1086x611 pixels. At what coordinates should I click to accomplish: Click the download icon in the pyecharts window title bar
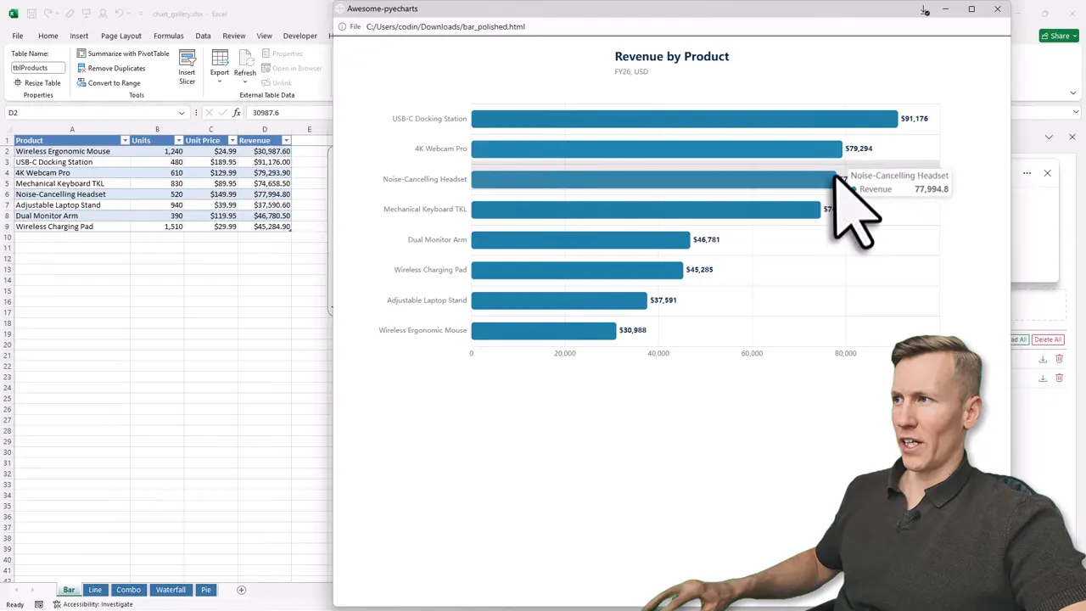pyautogui.click(x=925, y=9)
